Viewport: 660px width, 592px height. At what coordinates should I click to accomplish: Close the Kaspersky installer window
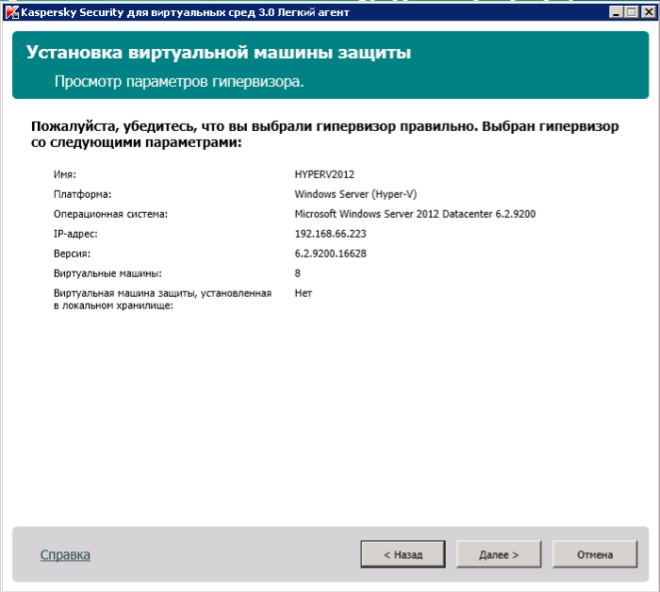pyautogui.click(x=649, y=11)
